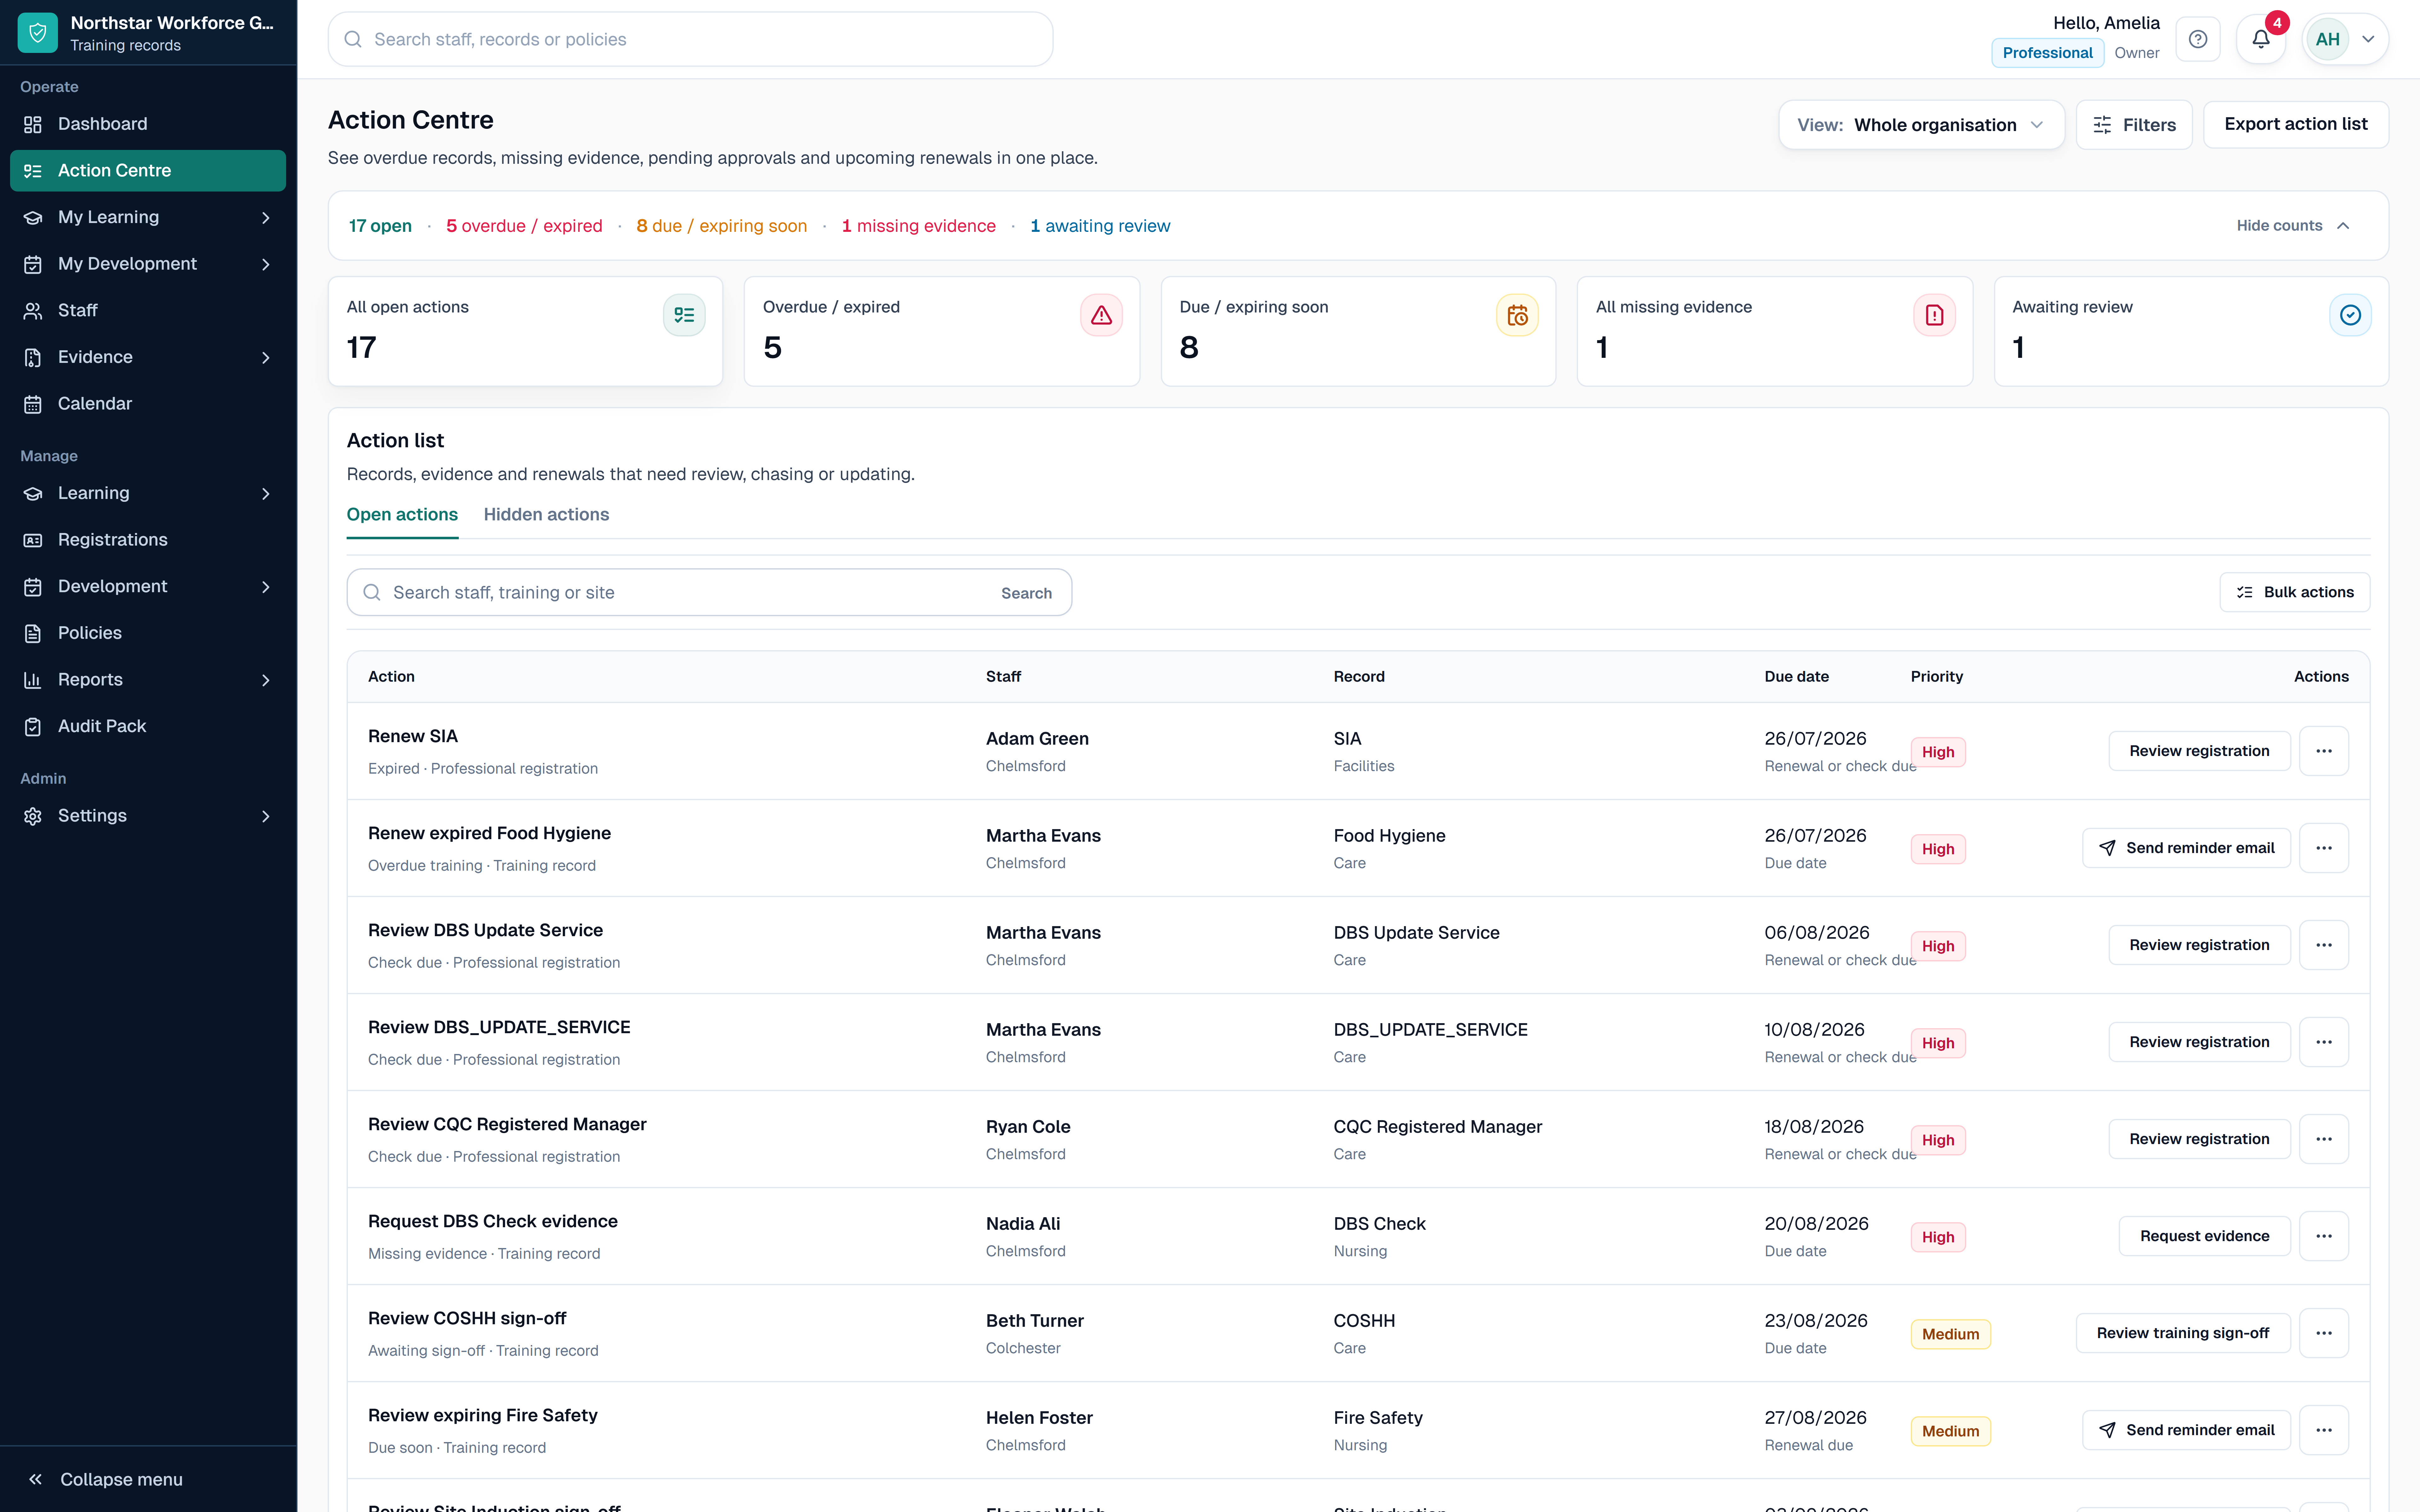The image size is (2420, 1512).
Task: Click the Staff people icon in sidebar
Action: pos(33,311)
